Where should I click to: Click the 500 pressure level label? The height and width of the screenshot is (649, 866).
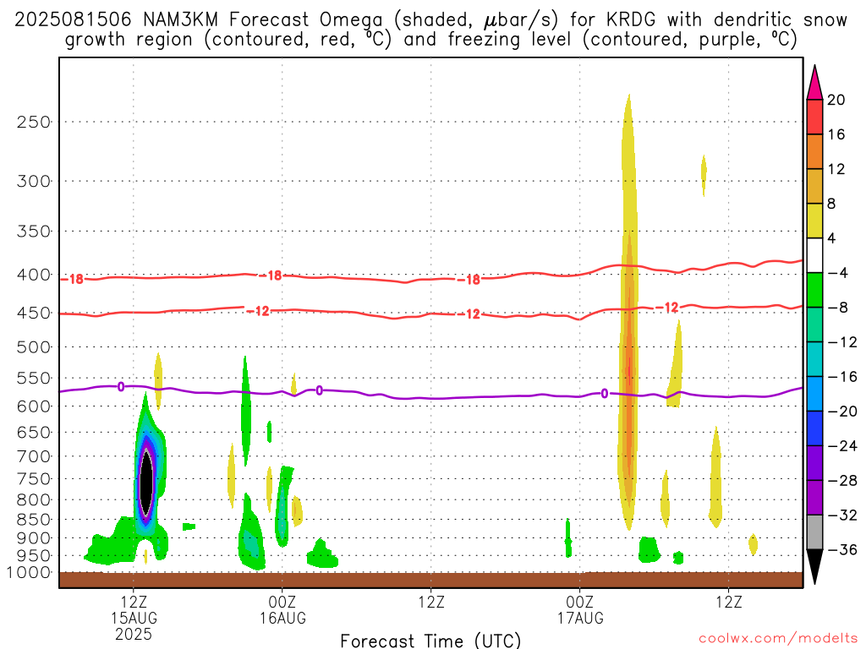[34, 347]
